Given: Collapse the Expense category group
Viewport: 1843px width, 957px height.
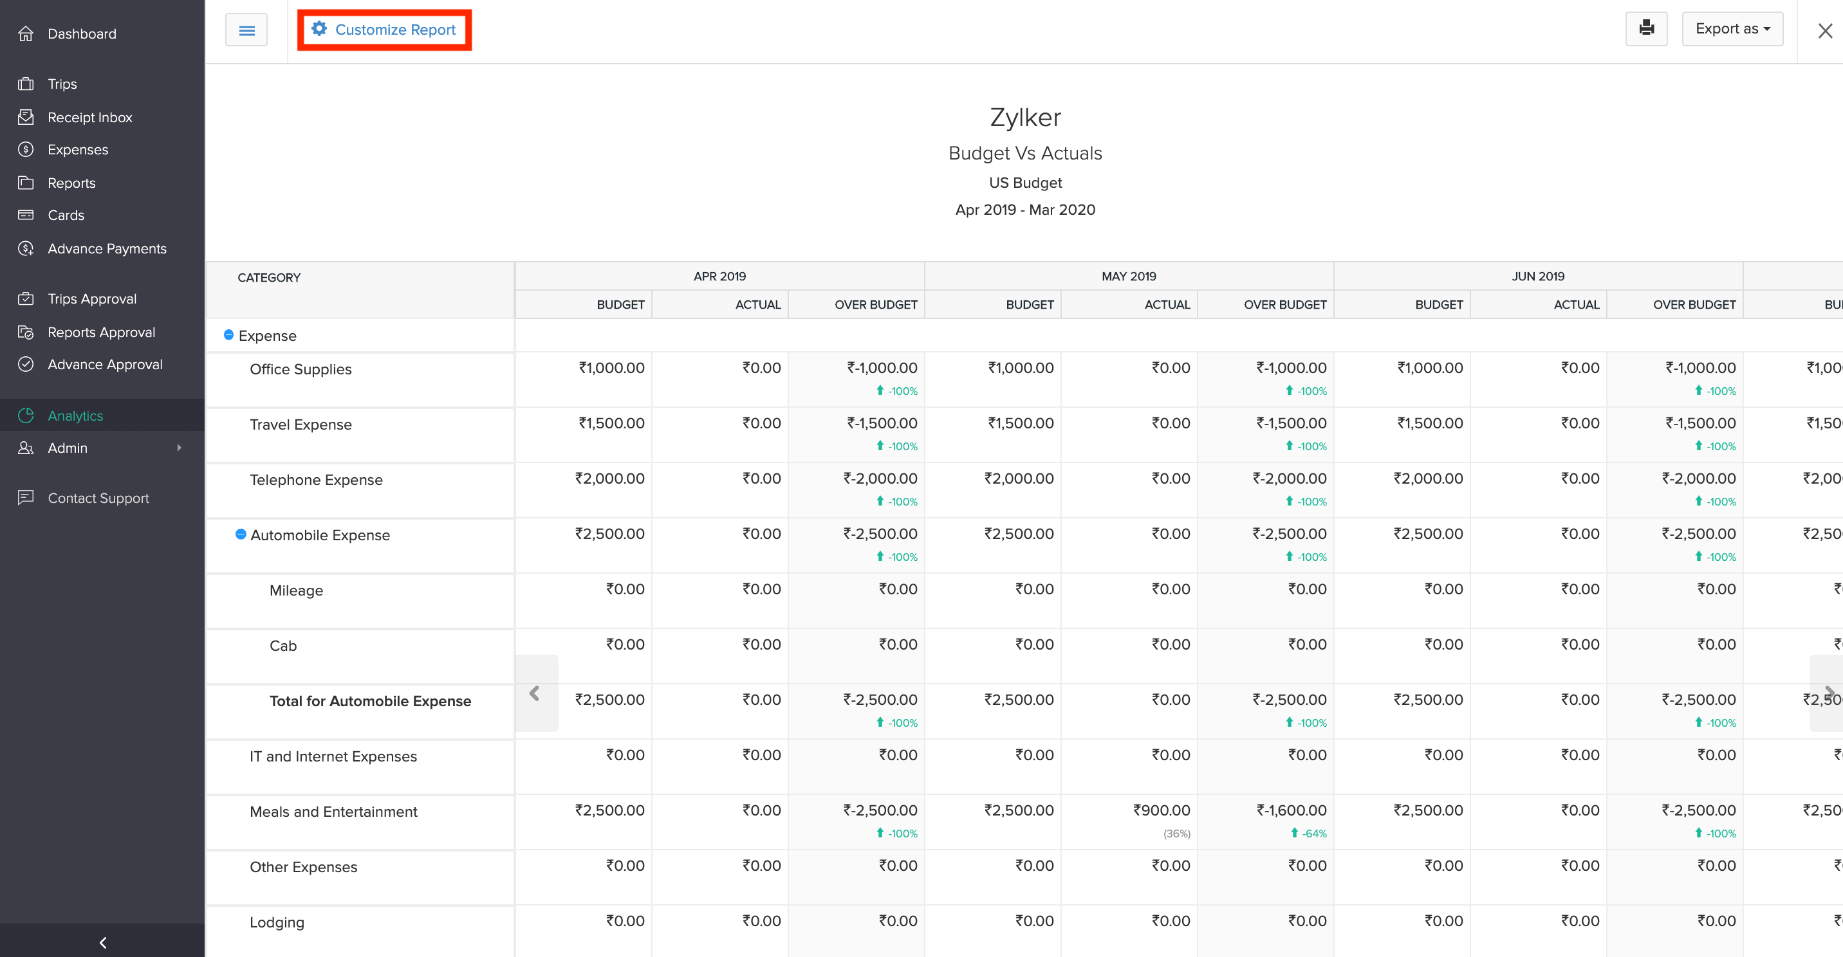Looking at the screenshot, I should [x=228, y=334].
